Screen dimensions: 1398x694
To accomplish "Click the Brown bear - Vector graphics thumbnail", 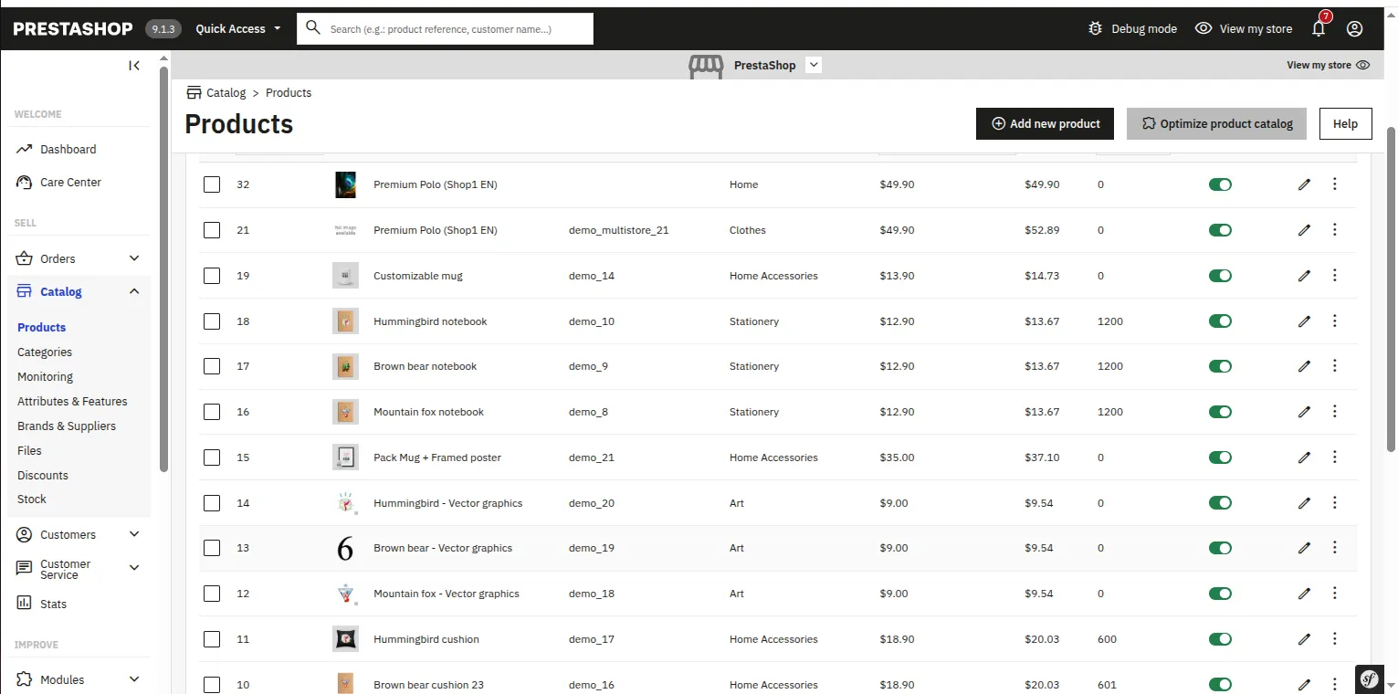I will point(345,548).
